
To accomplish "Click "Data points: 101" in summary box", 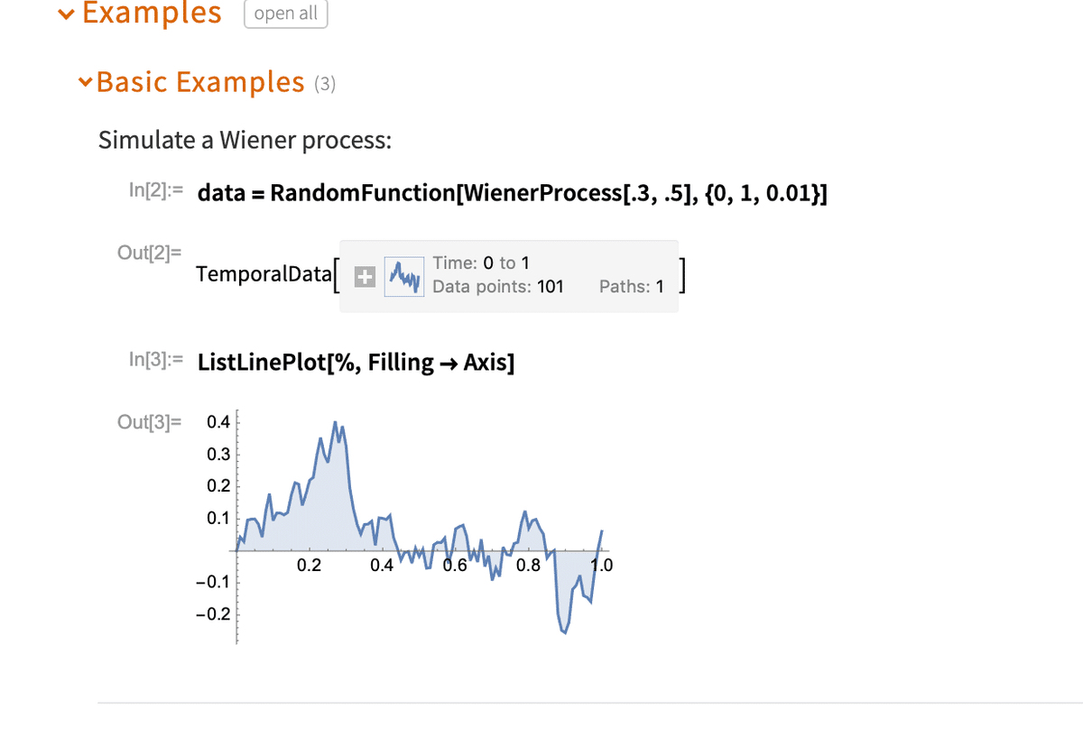I will click(x=498, y=287).
